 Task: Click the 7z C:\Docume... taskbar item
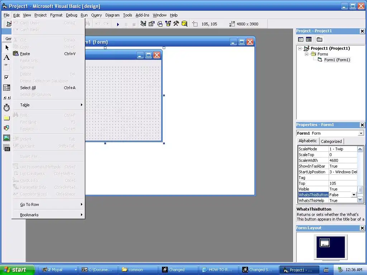[98, 270]
